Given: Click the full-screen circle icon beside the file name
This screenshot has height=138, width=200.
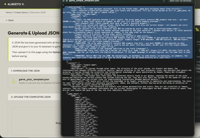Looking at the screenshot, I should (x=67, y=1).
